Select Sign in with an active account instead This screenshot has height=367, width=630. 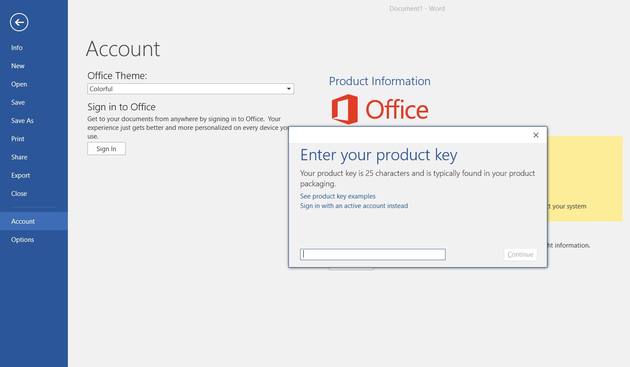354,205
